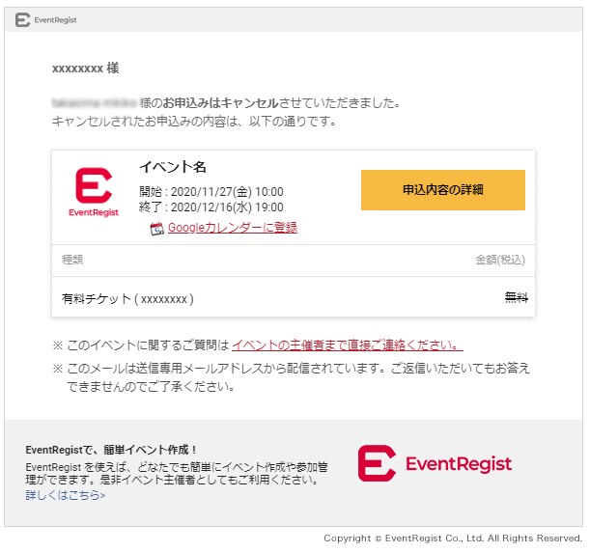Click the 種類 column header
Screen dimensions: 590x552
72,260
